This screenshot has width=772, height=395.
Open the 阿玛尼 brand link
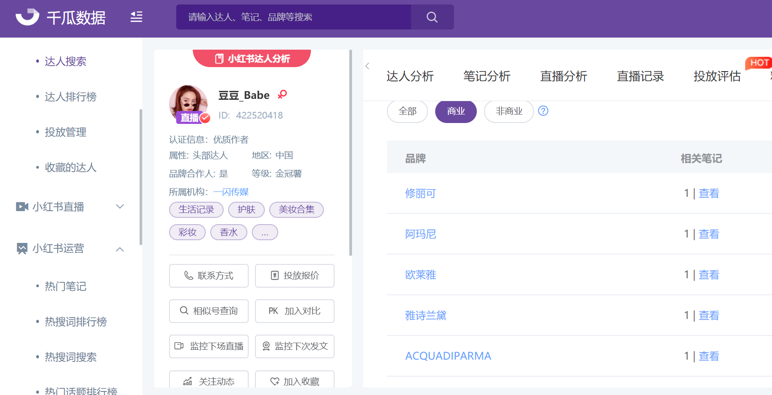coord(420,234)
